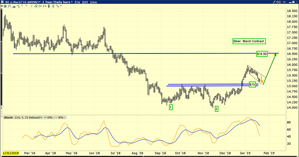The image size is (299, 157).
Task: Toggle the pin window icon
Action: pyautogui.click(x=284, y=2)
